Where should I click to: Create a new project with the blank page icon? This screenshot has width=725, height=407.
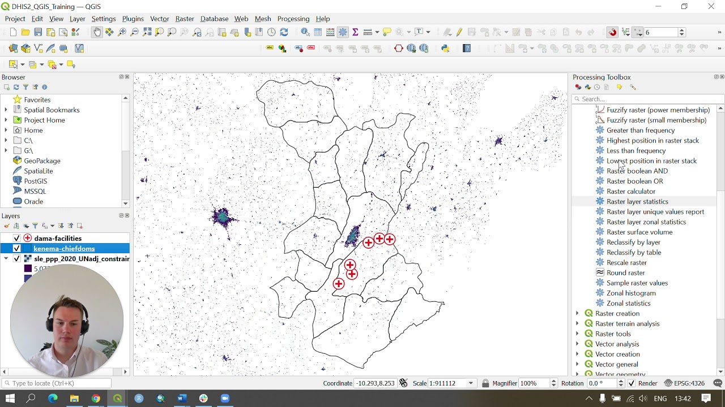click(x=12, y=32)
